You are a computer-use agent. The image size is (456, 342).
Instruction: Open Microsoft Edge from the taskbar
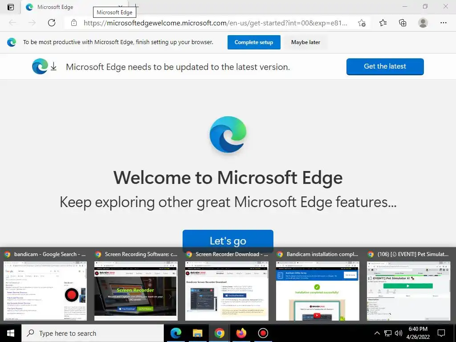tap(175, 333)
